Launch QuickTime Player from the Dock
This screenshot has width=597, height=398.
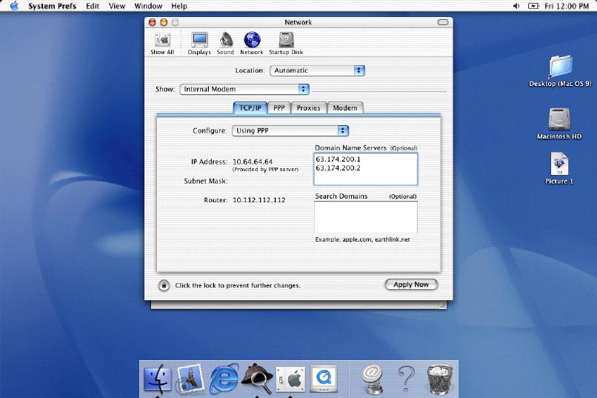click(324, 379)
